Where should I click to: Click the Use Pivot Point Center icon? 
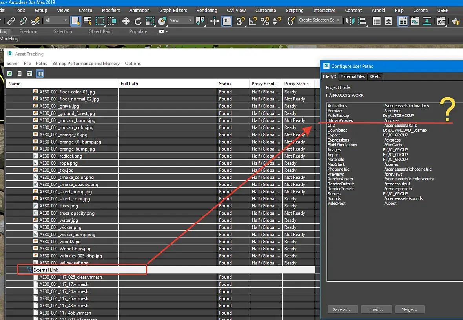[x=200, y=21]
